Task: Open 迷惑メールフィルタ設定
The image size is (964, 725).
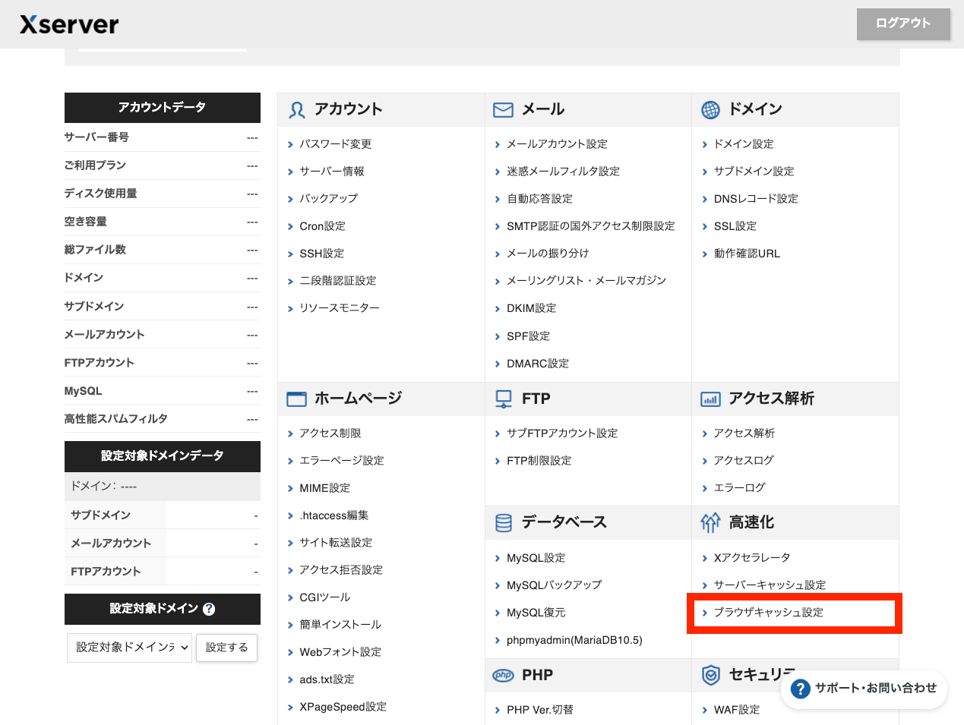Action: [563, 172]
